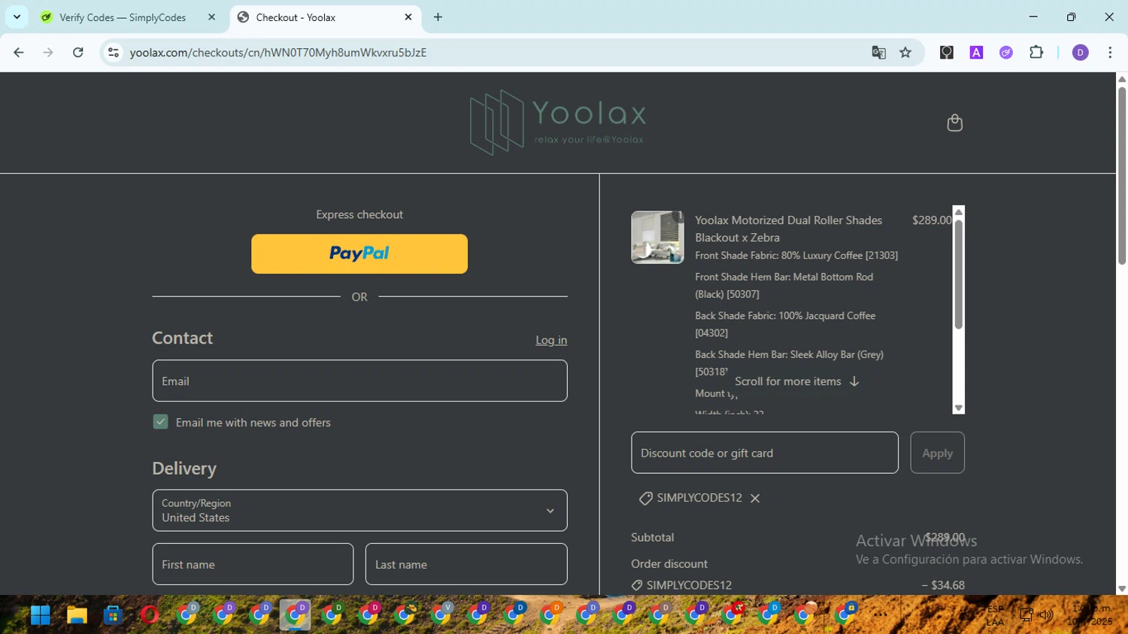Click the browser forward arrow
1128x634 pixels.
(48, 52)
